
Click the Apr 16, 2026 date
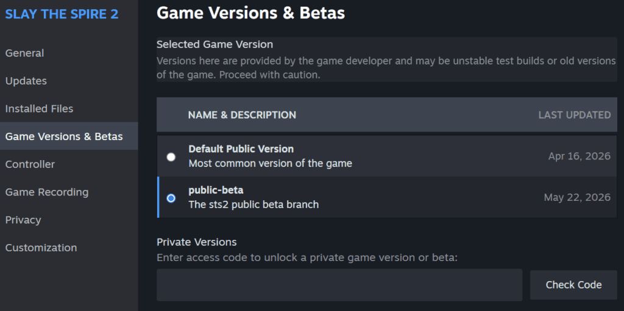580,156
